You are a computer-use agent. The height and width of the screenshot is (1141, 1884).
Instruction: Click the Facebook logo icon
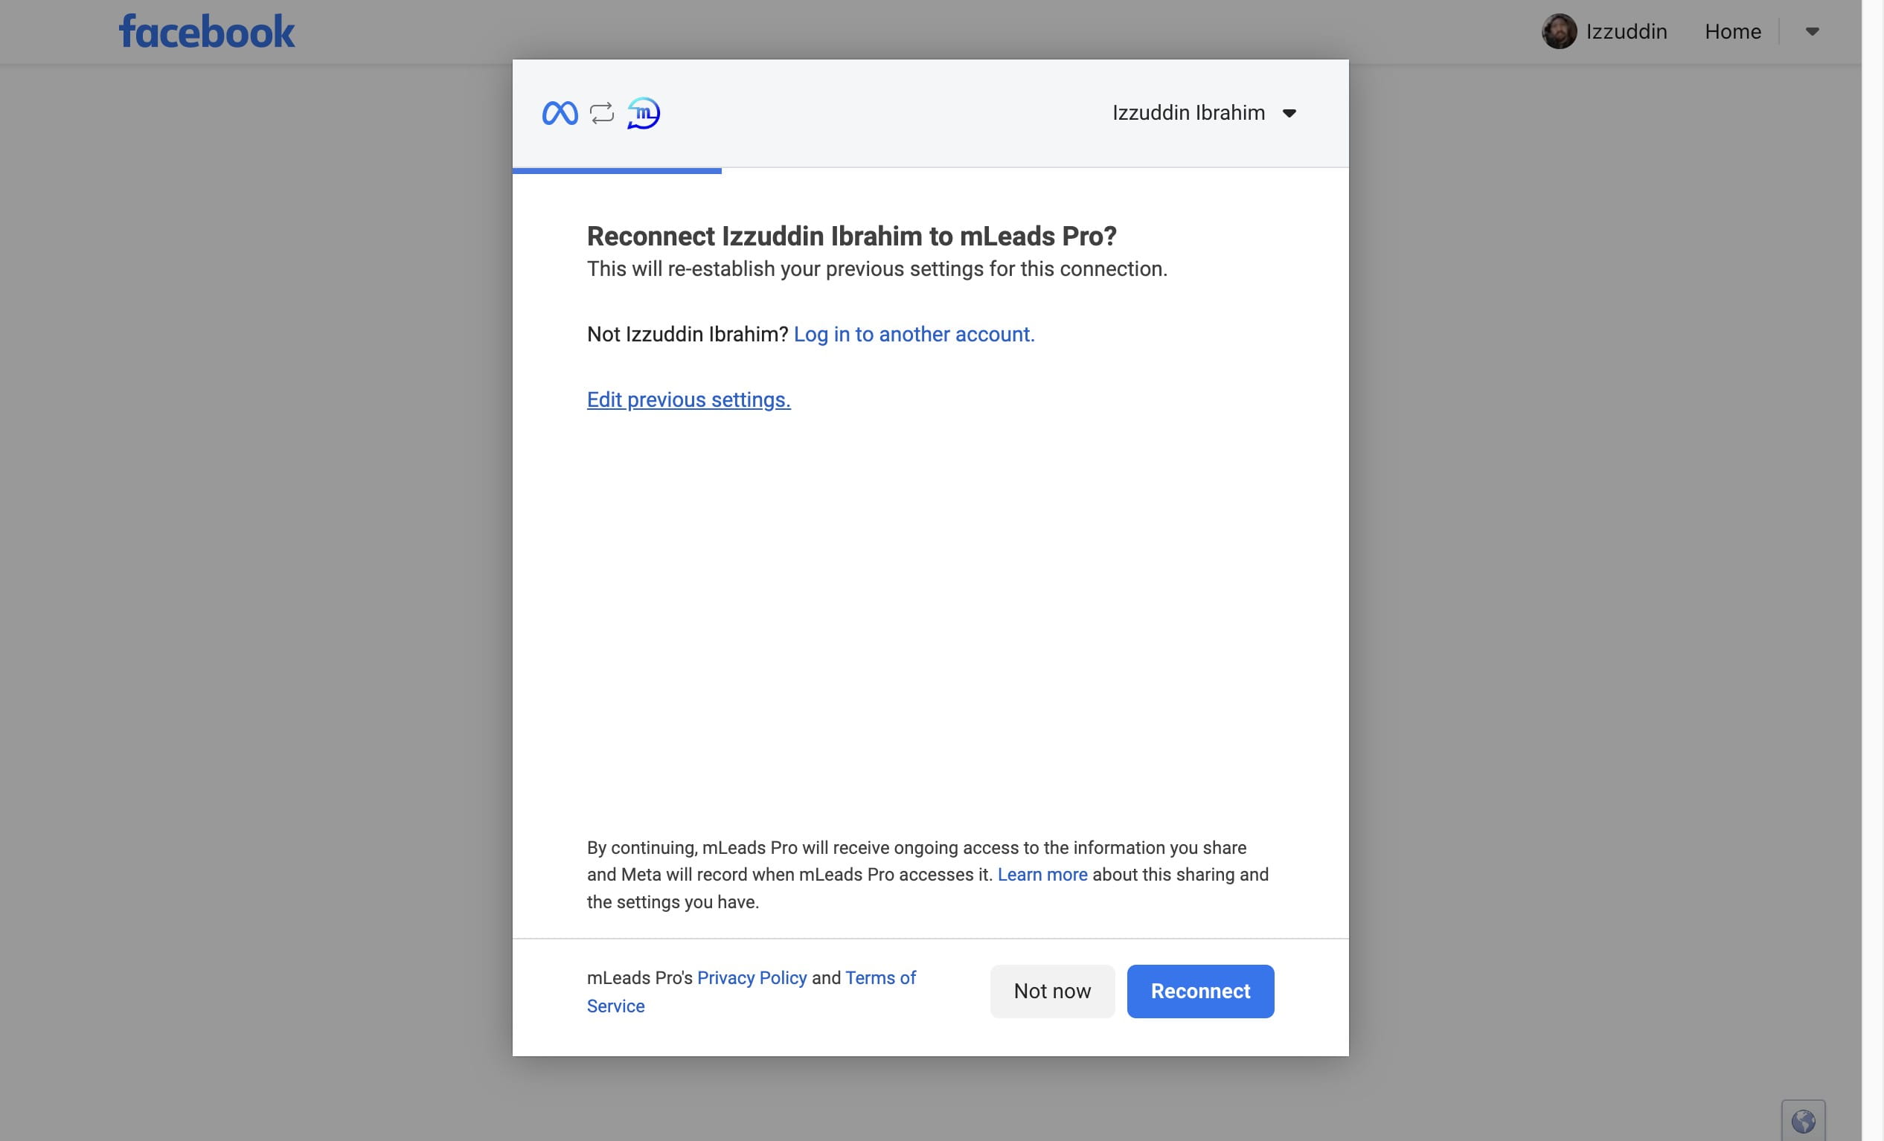205,30
